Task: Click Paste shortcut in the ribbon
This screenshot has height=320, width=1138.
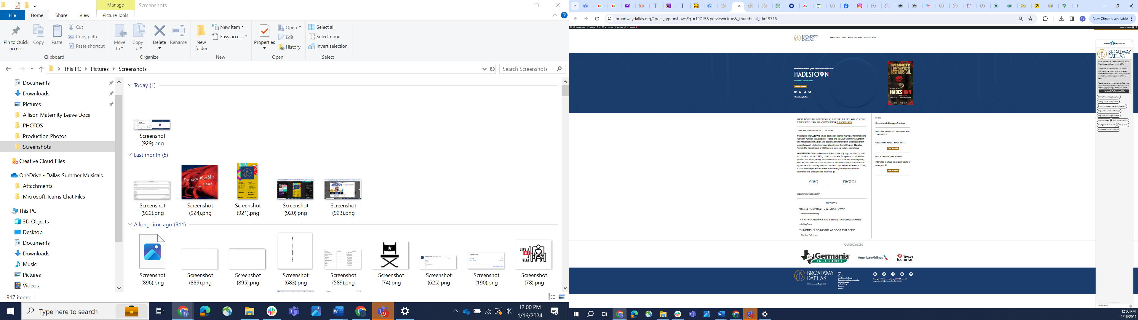Action: pos(87,46)
